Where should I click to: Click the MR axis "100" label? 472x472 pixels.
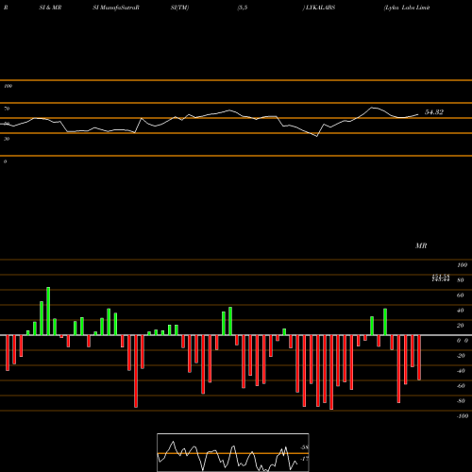462,265
